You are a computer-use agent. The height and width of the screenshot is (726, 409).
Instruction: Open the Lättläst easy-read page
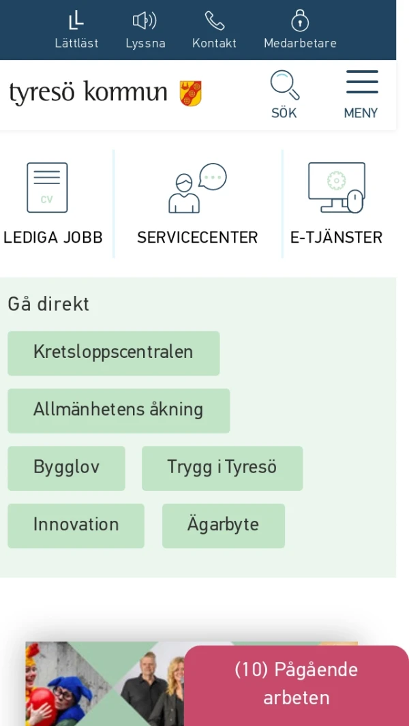(x=76, y=27)
